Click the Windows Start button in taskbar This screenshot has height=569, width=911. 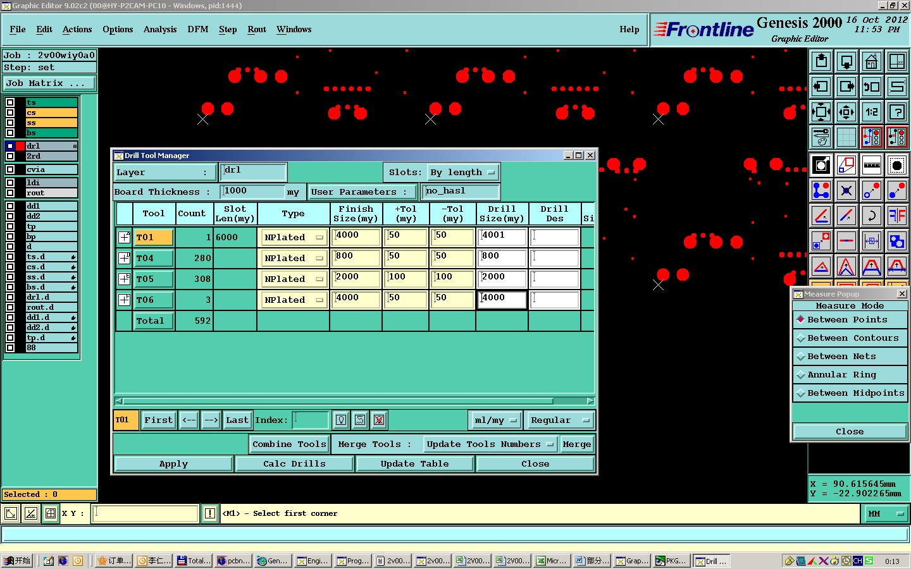17,561
